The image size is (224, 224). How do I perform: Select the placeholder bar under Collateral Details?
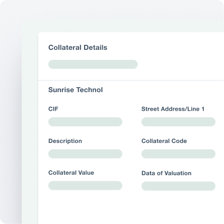(x=93, y=64)
